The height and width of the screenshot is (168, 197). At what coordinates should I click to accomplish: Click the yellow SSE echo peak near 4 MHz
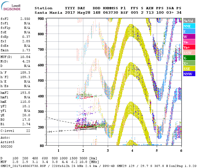point(131,30)
